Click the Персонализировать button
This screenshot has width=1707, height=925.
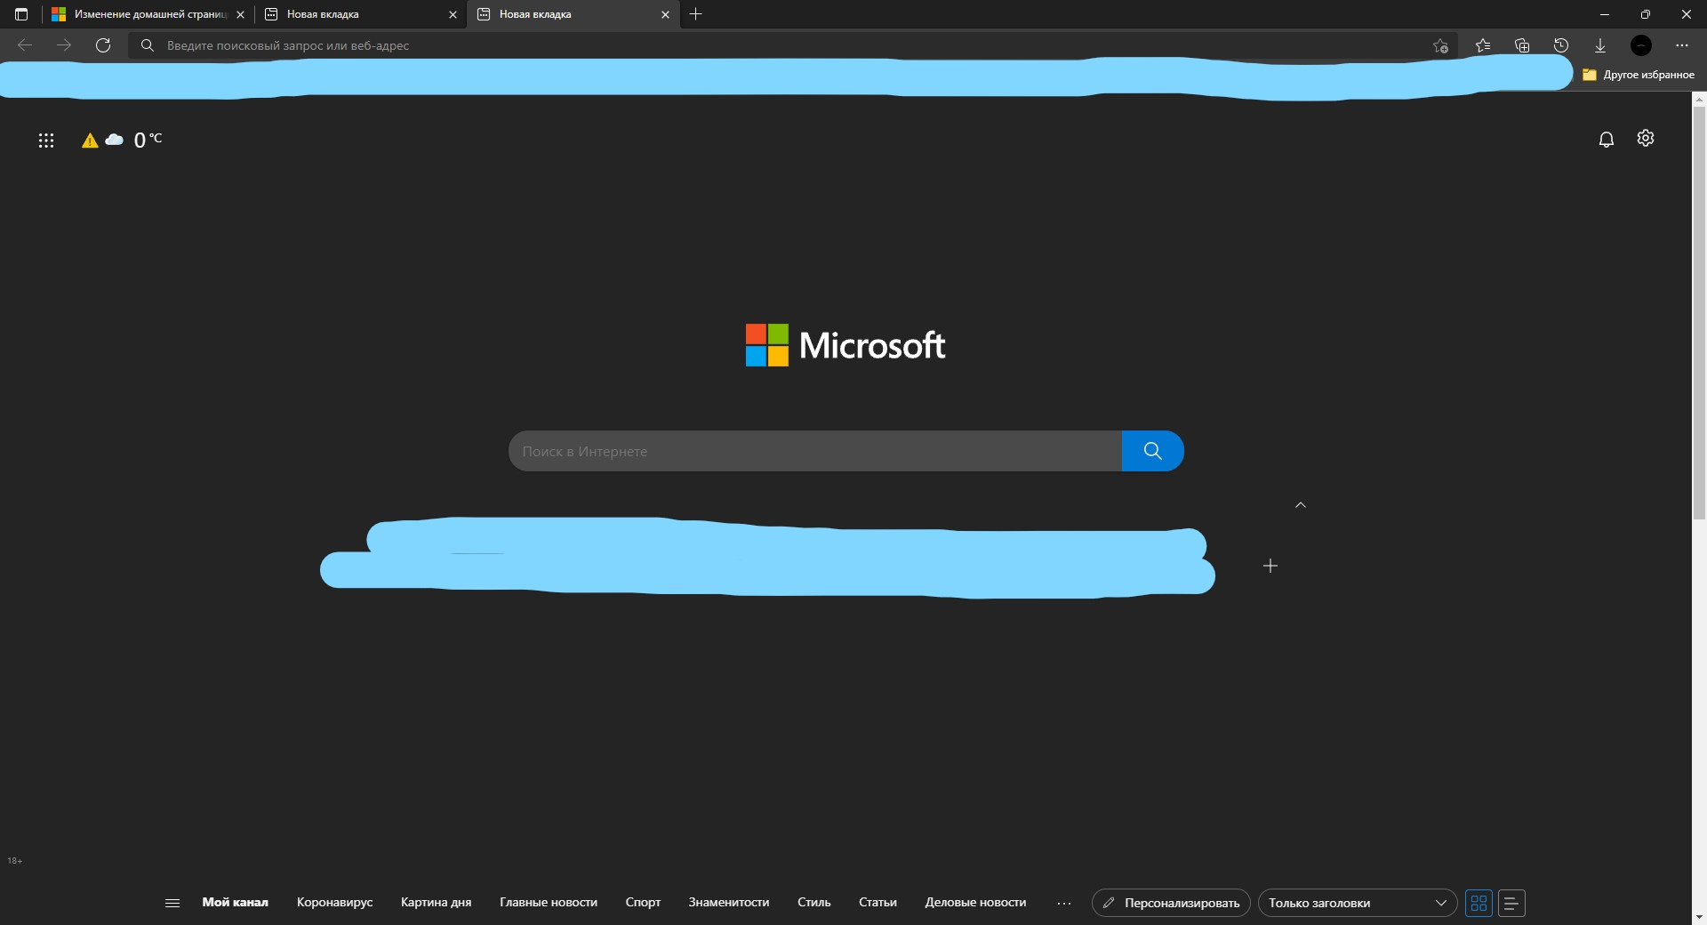1171,903
